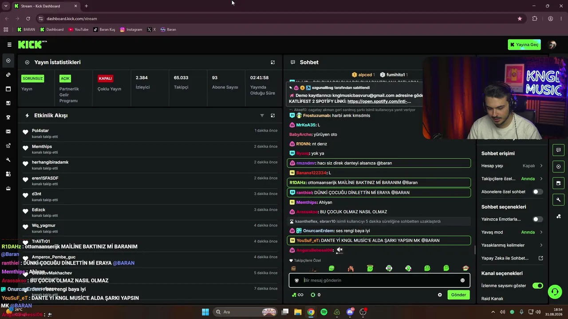Viewport: 568px width, 319px height.
Task: Open chat settings gear icon
Action: pyautogui.click(x=440, y=295)
